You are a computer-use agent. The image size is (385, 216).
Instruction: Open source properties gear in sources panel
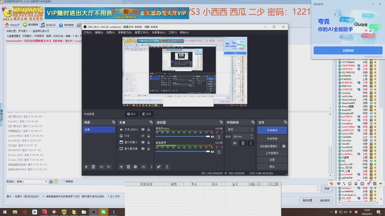(x=135, y=167)
